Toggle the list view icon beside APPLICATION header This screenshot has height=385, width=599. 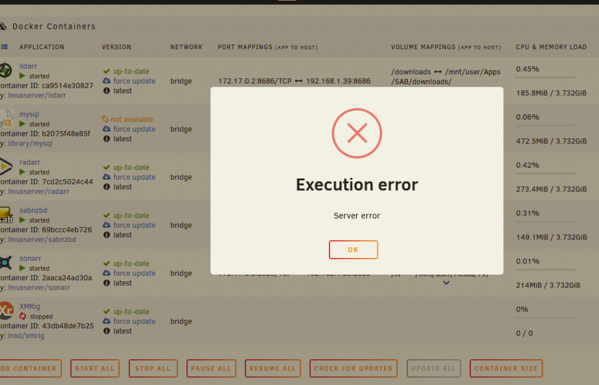click(x=4, y=47)
